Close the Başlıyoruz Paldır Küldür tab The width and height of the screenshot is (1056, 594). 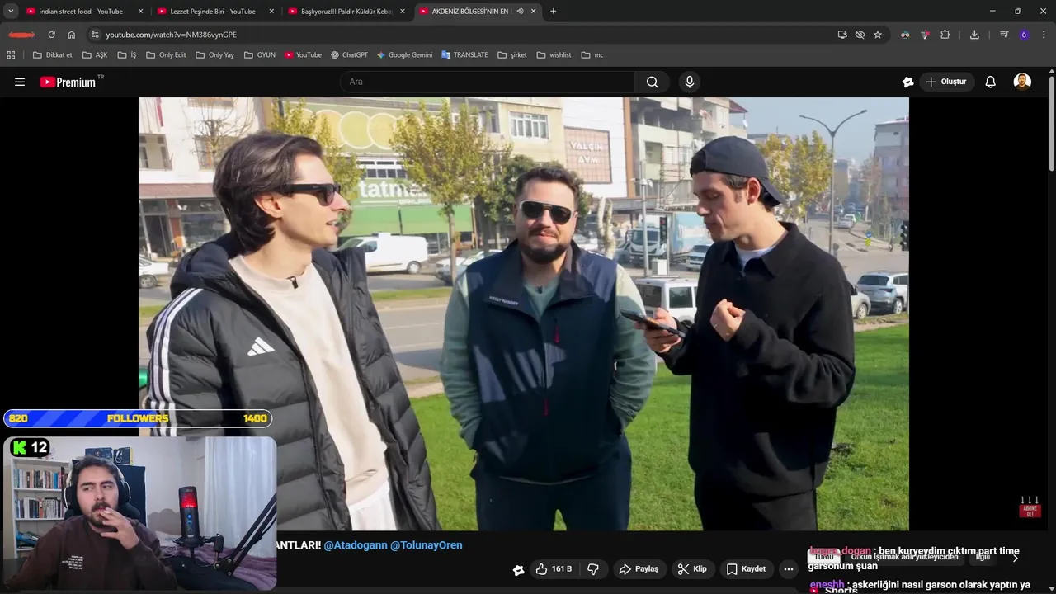403,12
